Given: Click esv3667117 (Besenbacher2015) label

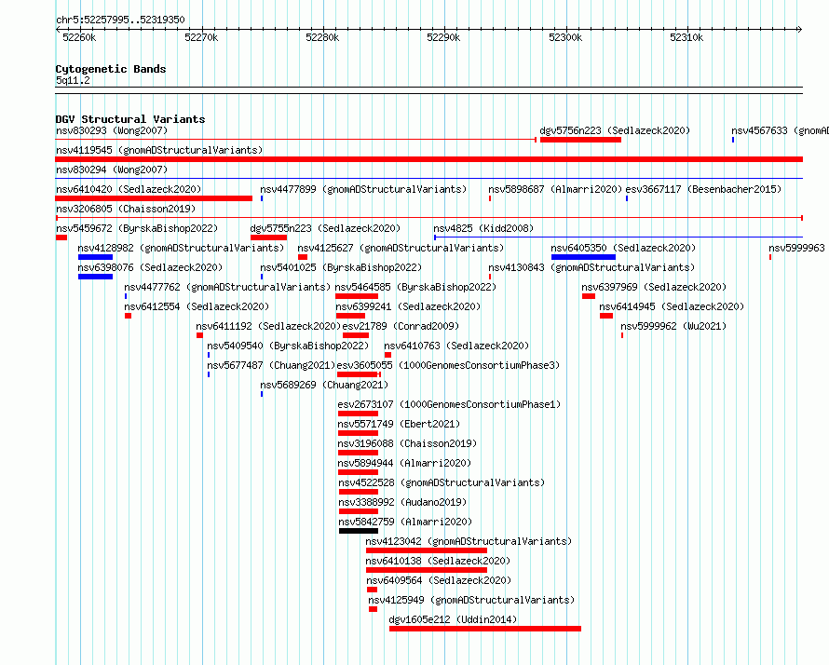Looking at the screenshot, I should [703, 189].
